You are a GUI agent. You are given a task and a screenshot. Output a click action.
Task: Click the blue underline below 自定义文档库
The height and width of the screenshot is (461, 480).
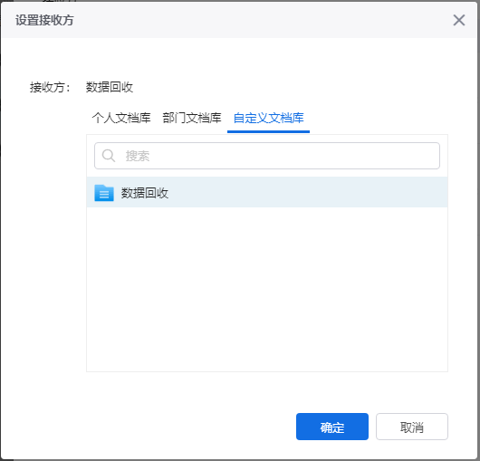click(268, 131)
